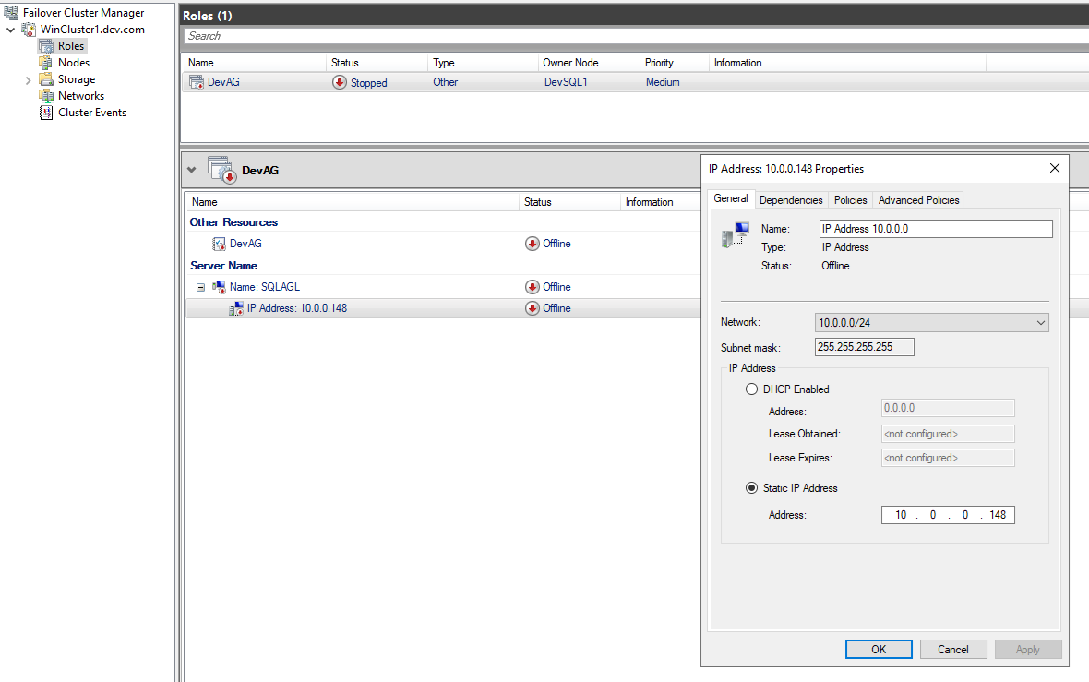Click the Nodes icon in the sidebar
Image resolution: width=1089 pixels, height=682 pixels.
[46, 63]
